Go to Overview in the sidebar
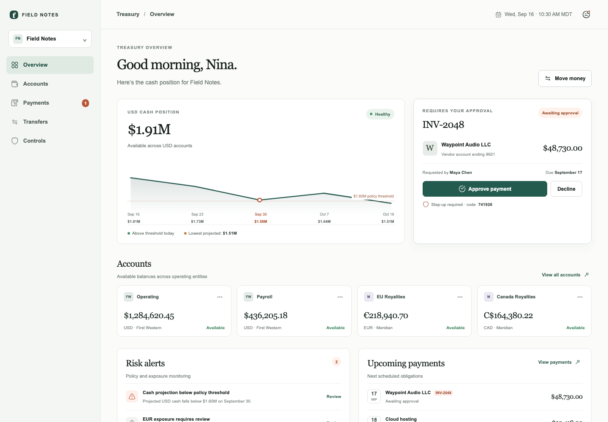Screen dimensions: 608x422 (x=50, y=65)
